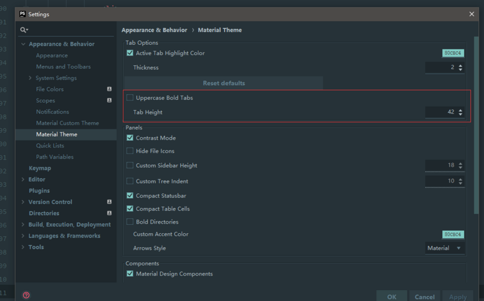Disable Contrast Mode checkbox
This screenshot has width=484, height=301.
130,138
